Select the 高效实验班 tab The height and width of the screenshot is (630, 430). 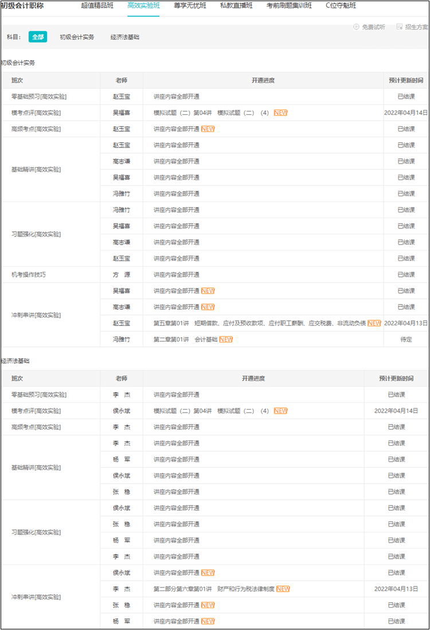tap(143, 6)
